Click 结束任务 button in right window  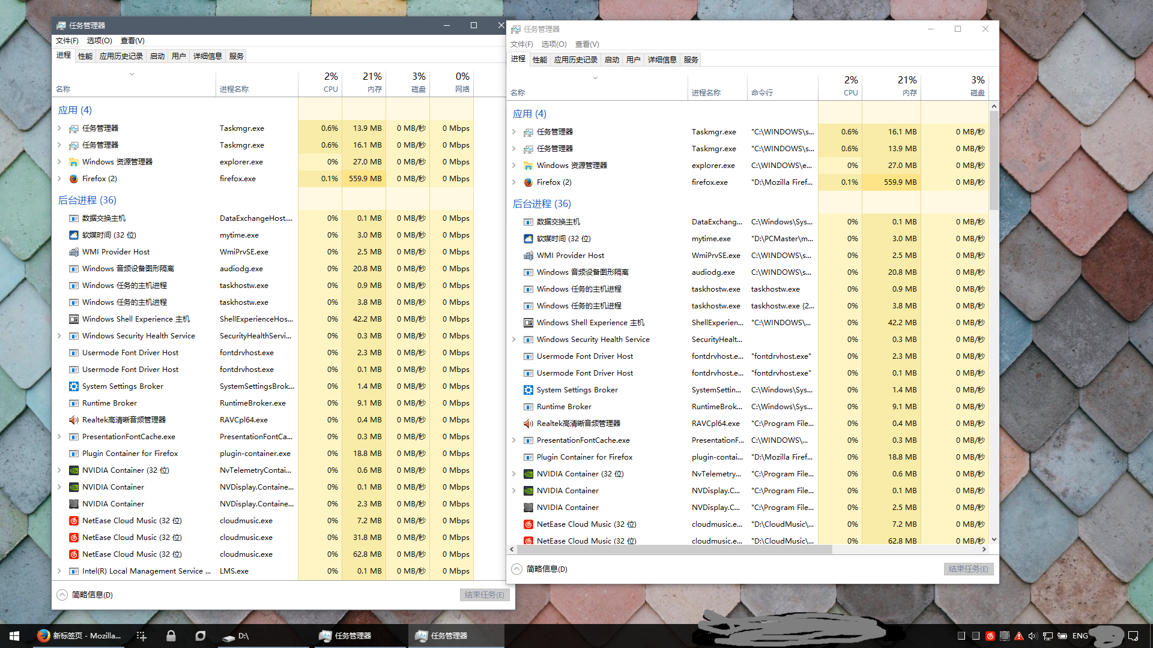(968, 569)
